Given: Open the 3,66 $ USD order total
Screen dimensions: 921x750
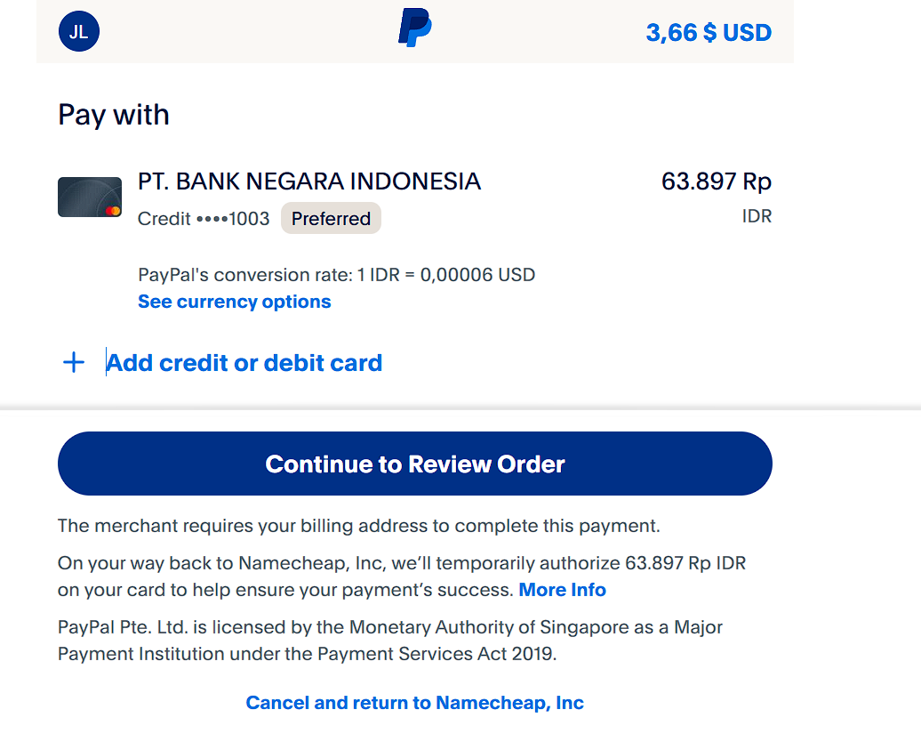Looking at the screenshot, I should pyautogui.click(x=709, y=33).
